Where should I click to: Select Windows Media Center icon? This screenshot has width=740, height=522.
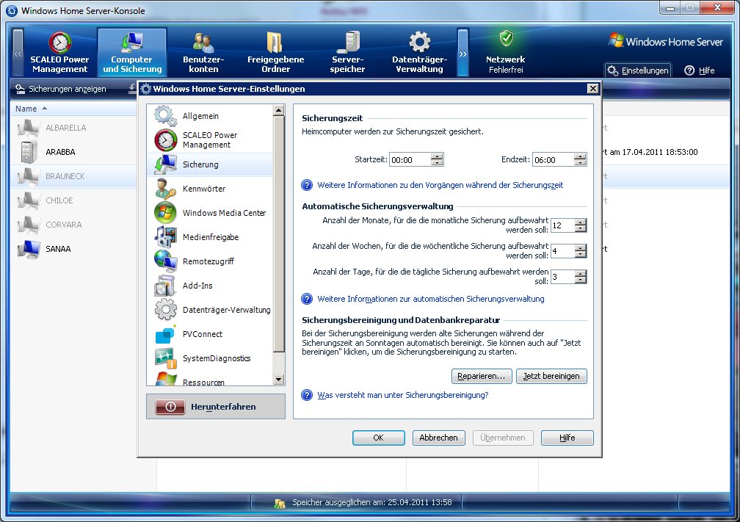[x=166, y=212]
